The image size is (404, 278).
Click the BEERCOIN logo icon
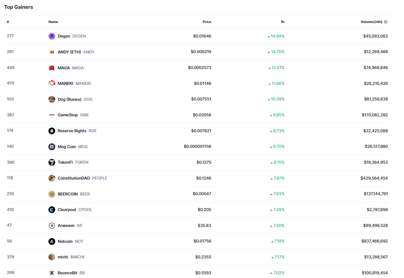pos(52,194)
